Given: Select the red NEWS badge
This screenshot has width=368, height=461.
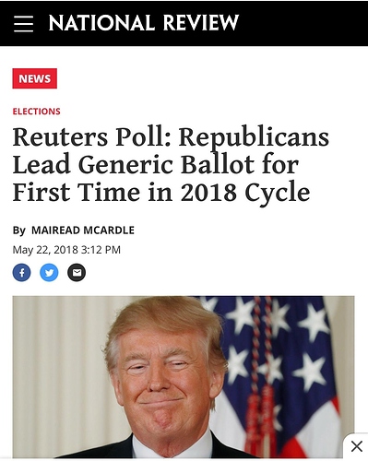Looking at the screenshot, I should (34, 78).
